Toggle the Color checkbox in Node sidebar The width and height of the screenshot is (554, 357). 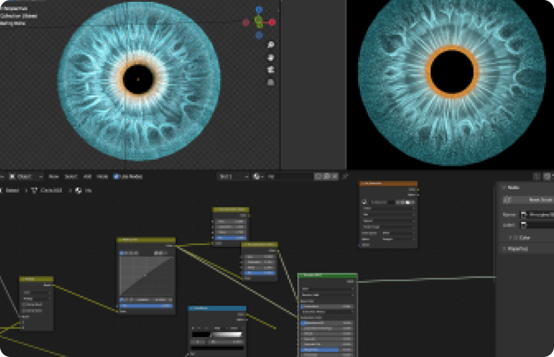click(x=516, y=237)
